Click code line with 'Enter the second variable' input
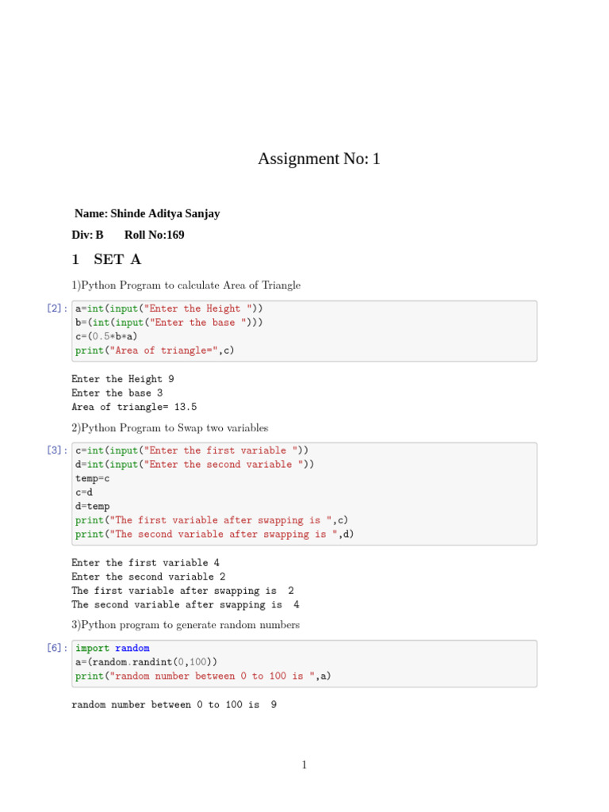The width and height of the screenshot is (609, 812). [x=195, y=465]
